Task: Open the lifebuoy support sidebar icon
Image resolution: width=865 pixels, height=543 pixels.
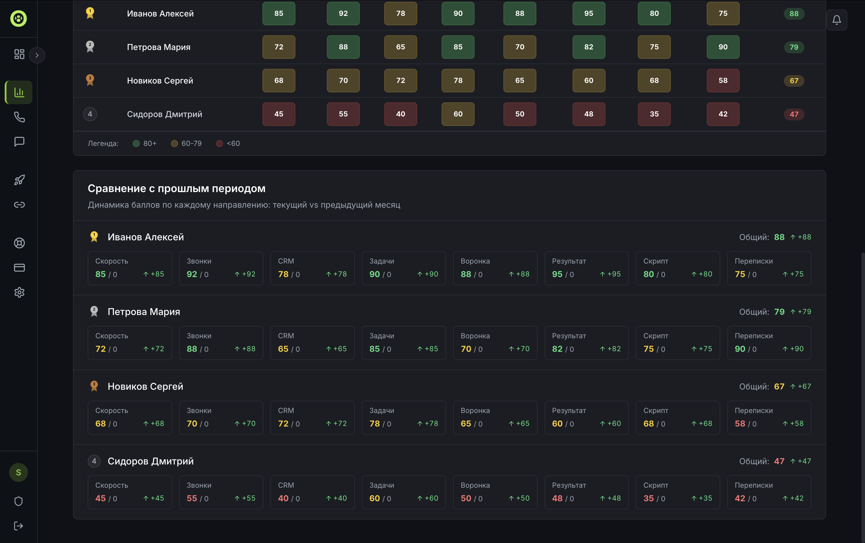Action: [x=19, y=243]
